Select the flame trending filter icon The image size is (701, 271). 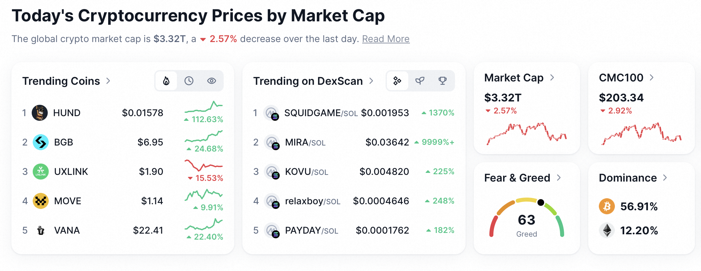(166, 81)
